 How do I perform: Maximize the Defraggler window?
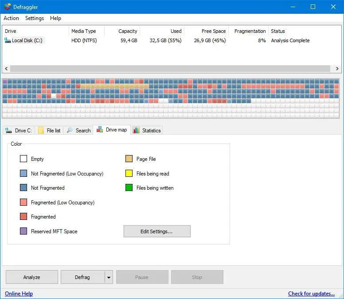(313, 7)
